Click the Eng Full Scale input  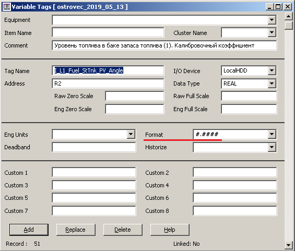click(249, 109)
